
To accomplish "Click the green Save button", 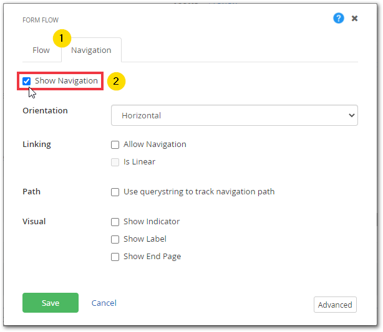I will [51, 303].
